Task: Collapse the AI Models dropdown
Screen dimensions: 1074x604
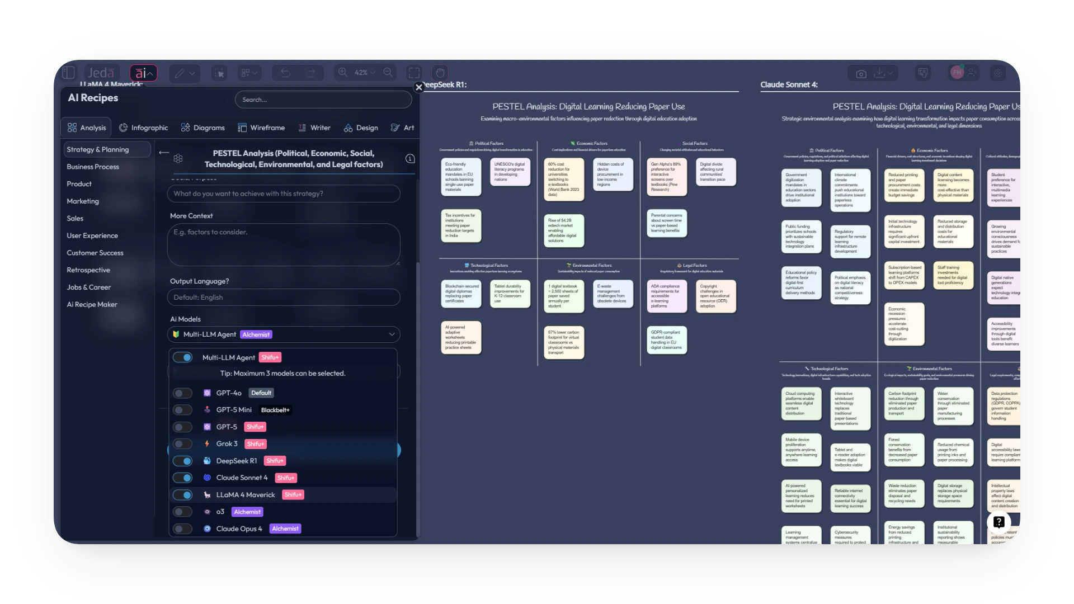Action: 391,334
